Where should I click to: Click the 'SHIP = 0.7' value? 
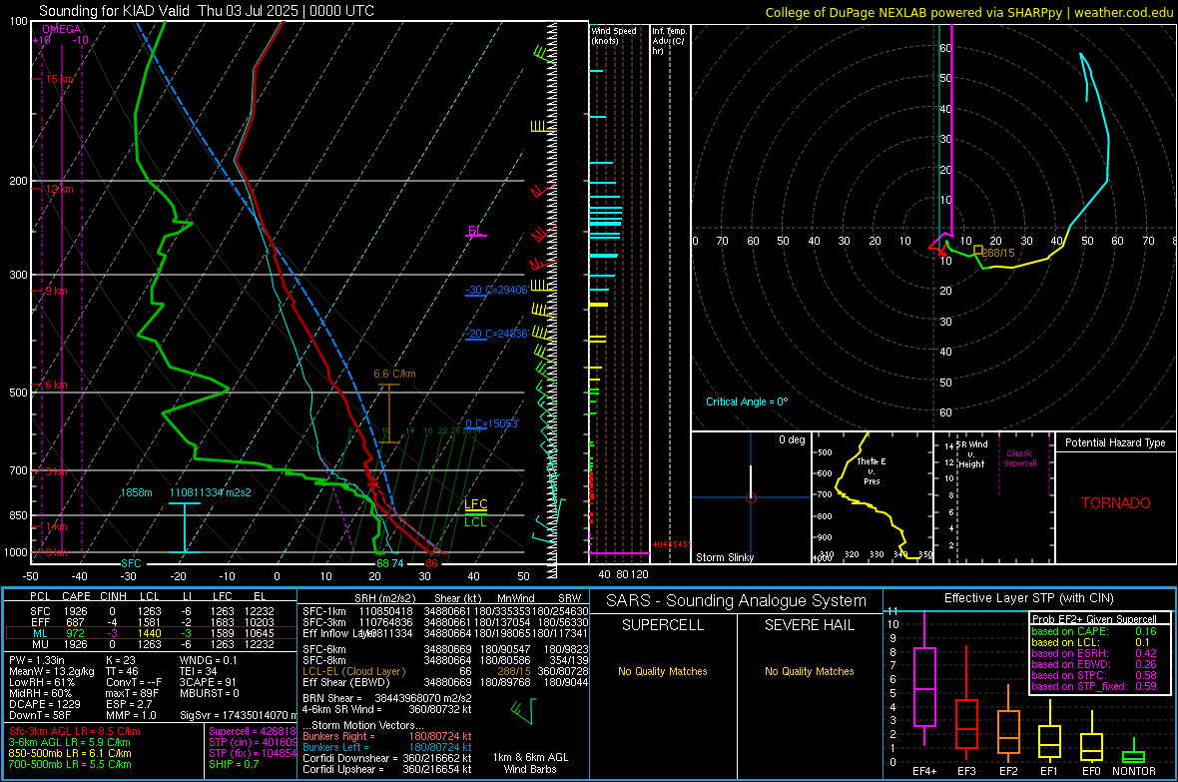point(234,764)
